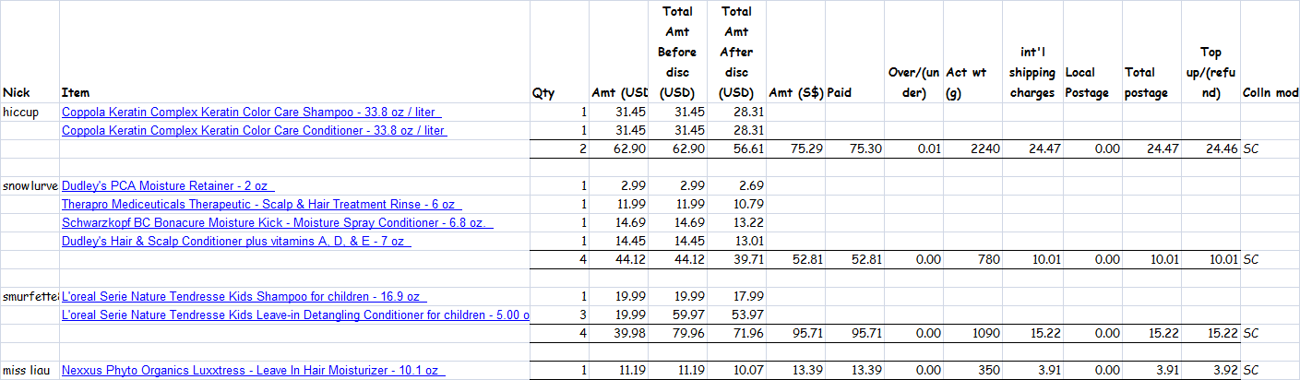Select smurfette's discounted total 71.96
This screenshot has width=1300, height=380.
coord(736,333)
